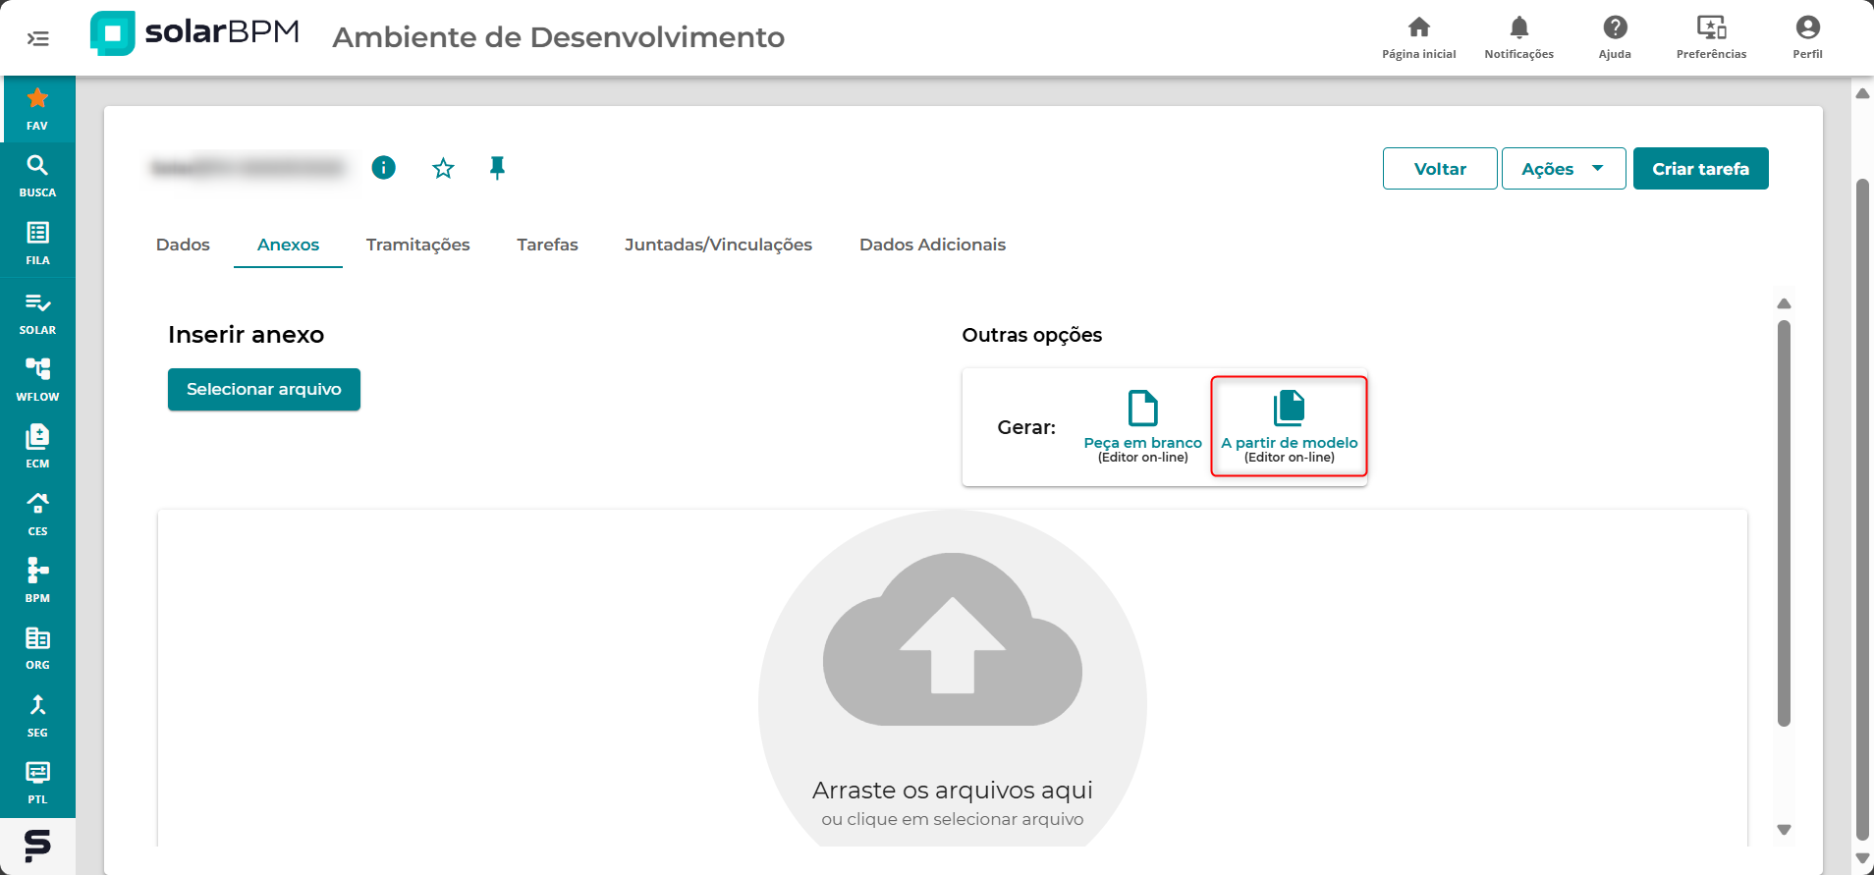Open the FILA queue module
Viewport: 1874px width, 875px height.
tap(37, 244)
